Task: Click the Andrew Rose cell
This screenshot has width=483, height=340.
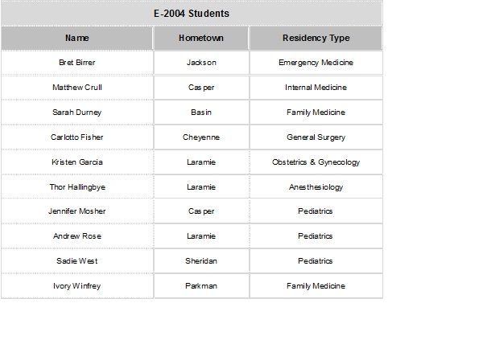Action: [77, 236]
